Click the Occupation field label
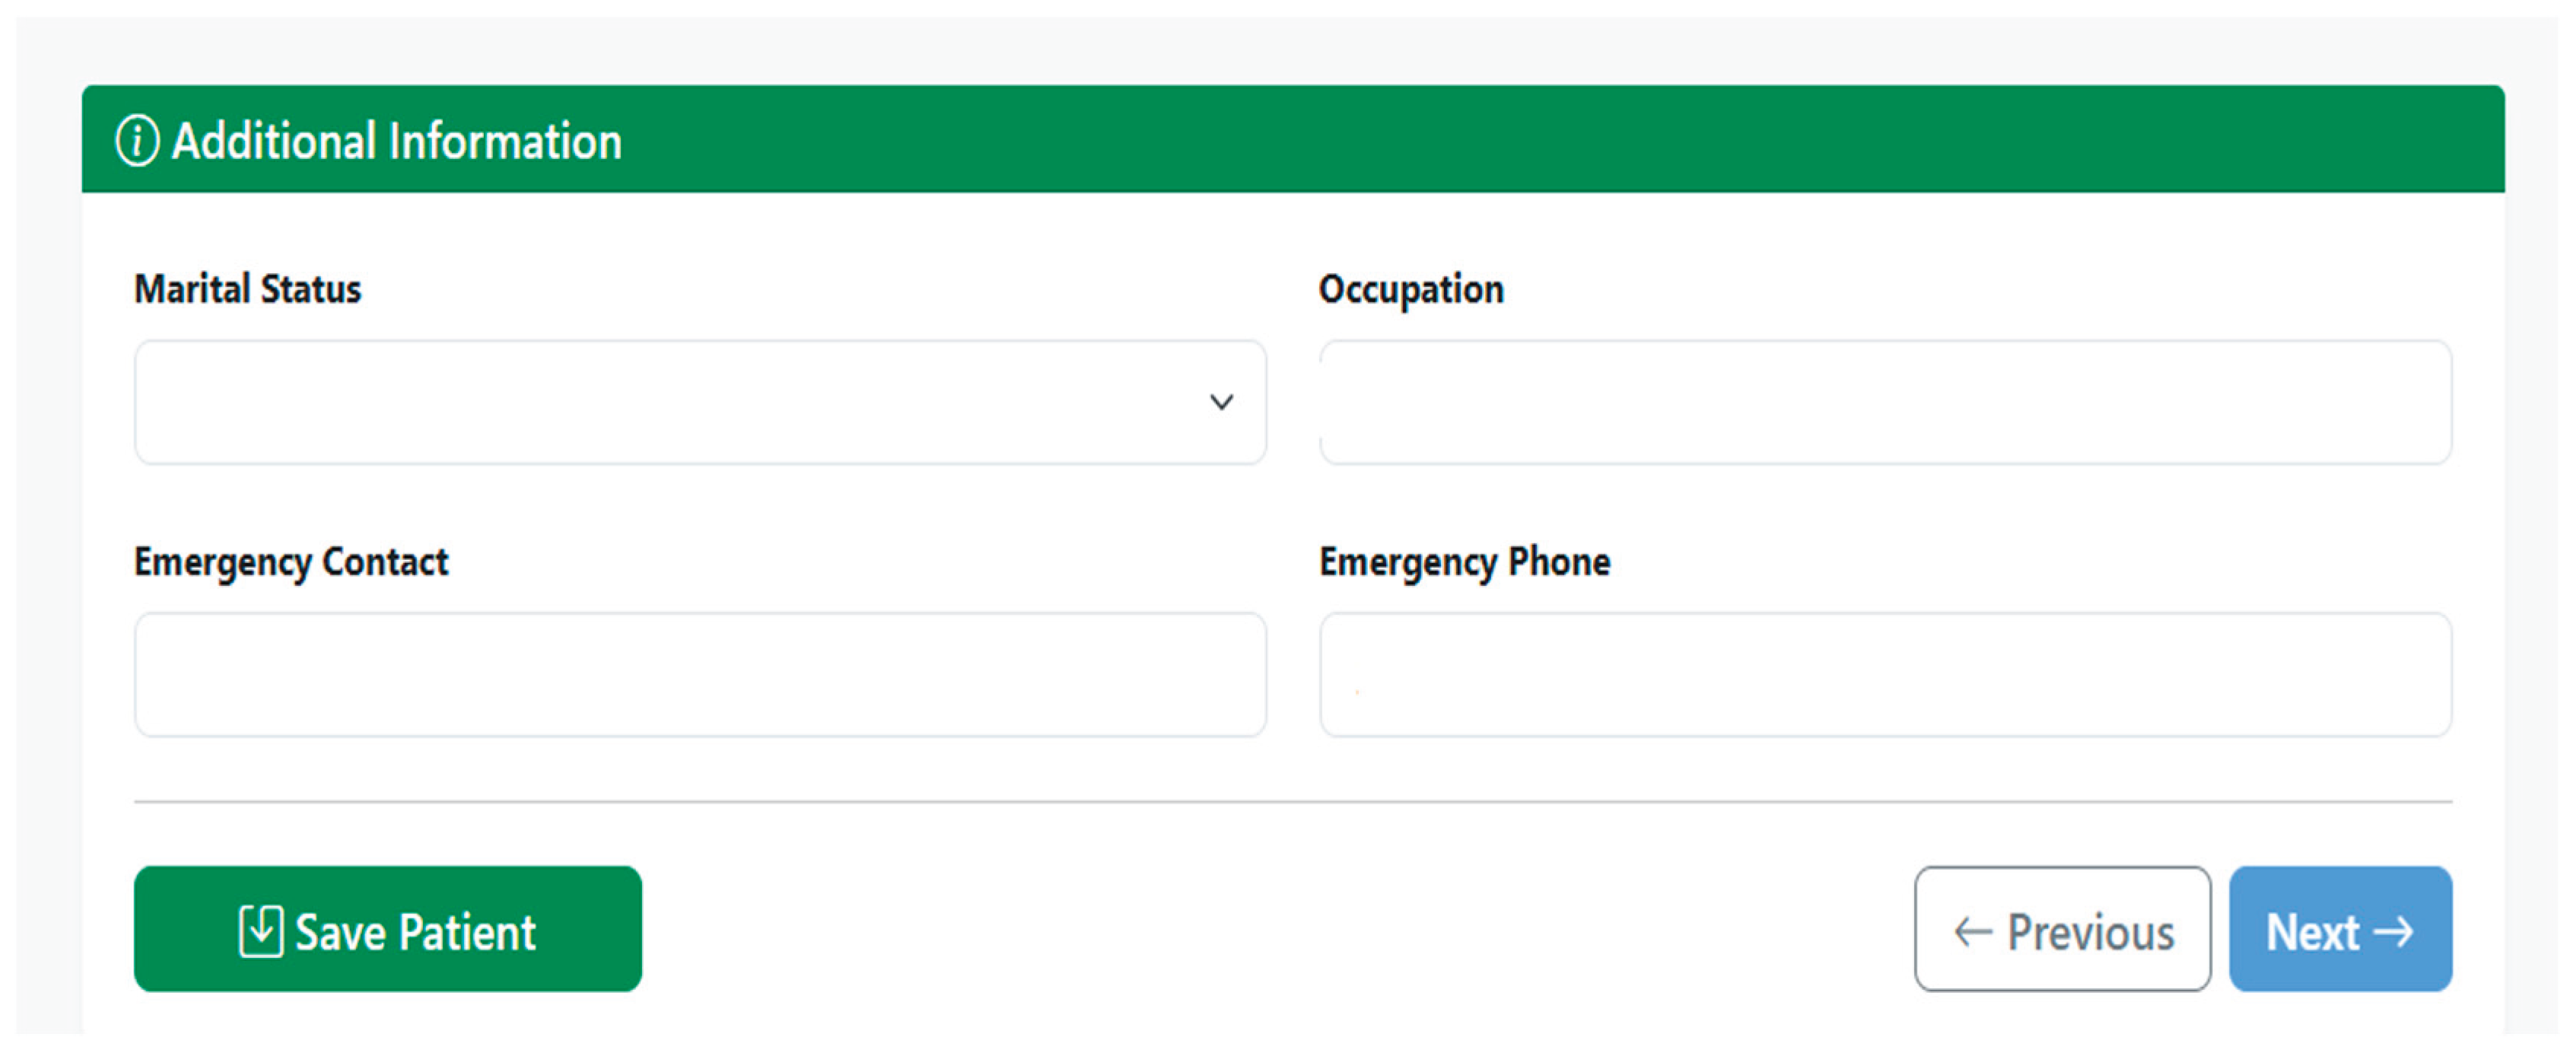 coord(1411,290)
